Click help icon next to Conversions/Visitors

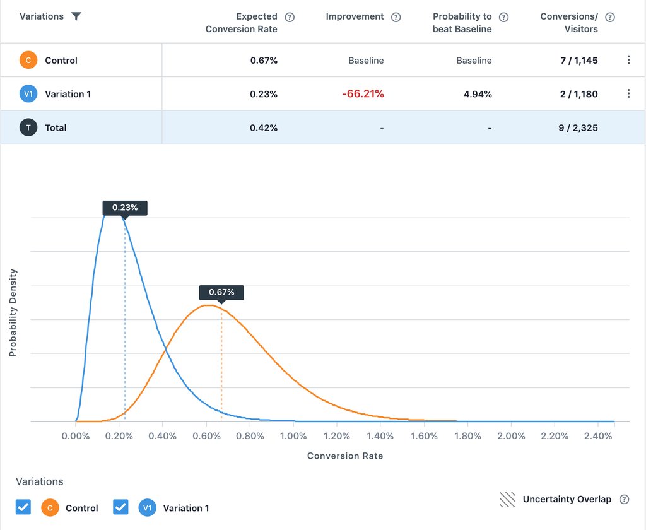609,16
